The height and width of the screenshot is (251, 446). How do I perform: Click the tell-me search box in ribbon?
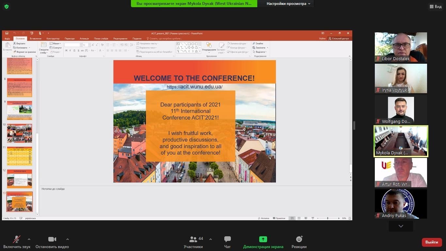(x=164, y=39)
